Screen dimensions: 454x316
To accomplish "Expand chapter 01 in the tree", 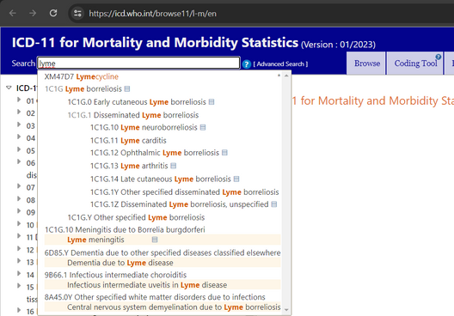I will point(19,100).
